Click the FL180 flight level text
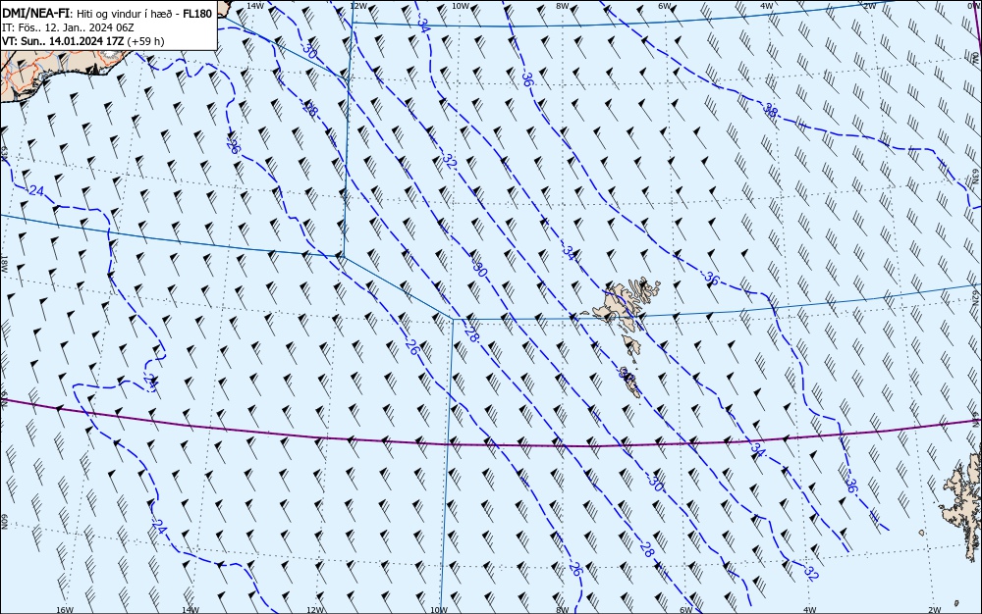 tap(197, 13)
